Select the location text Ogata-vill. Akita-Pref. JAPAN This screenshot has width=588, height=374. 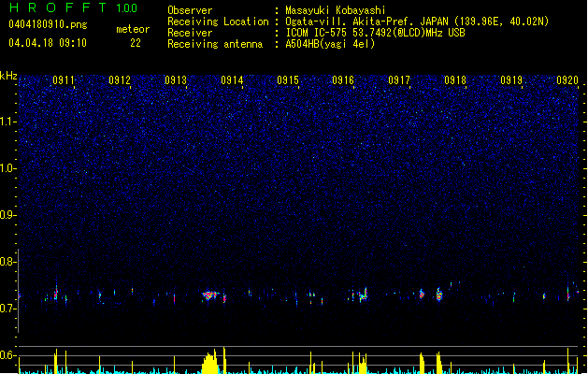pos(366,22)
